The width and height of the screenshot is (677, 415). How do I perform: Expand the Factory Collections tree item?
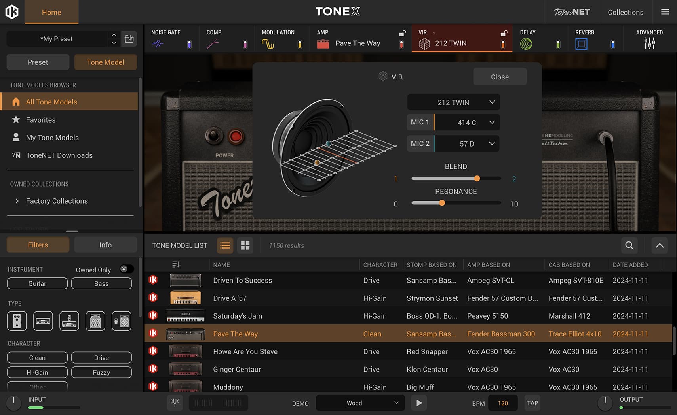click(x=17, y=201)
